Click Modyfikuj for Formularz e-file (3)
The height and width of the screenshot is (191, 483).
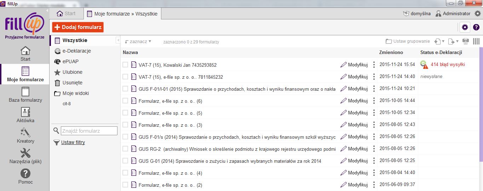tap(354, 125)
